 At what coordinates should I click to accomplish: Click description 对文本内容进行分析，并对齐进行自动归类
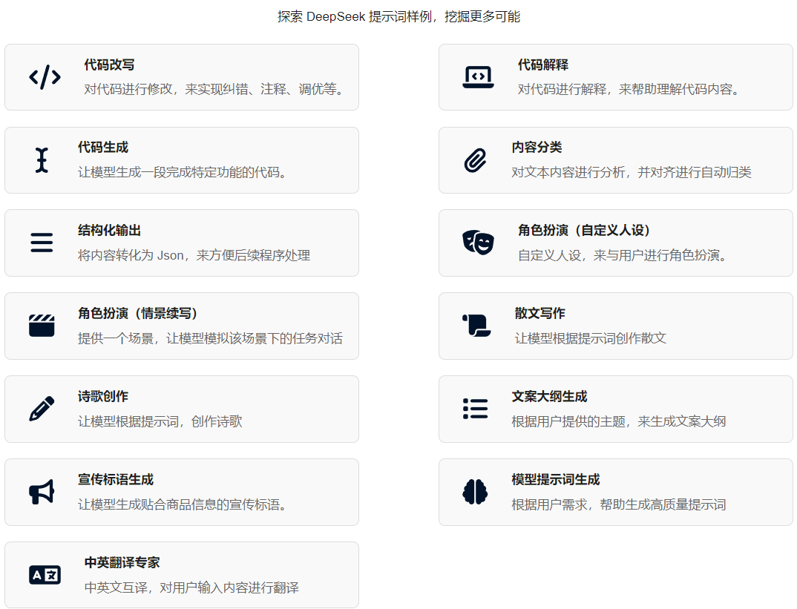[x=632, y=172]
